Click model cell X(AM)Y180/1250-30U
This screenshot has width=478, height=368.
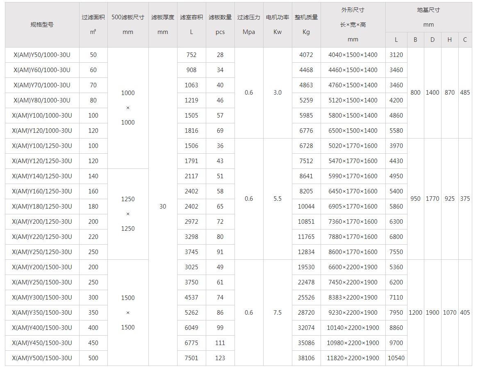point(42,207)
